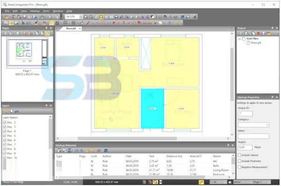Tick the Negative Measurement checkbox
The height and width of the screenshot is (186, 281).
point(239,167)
